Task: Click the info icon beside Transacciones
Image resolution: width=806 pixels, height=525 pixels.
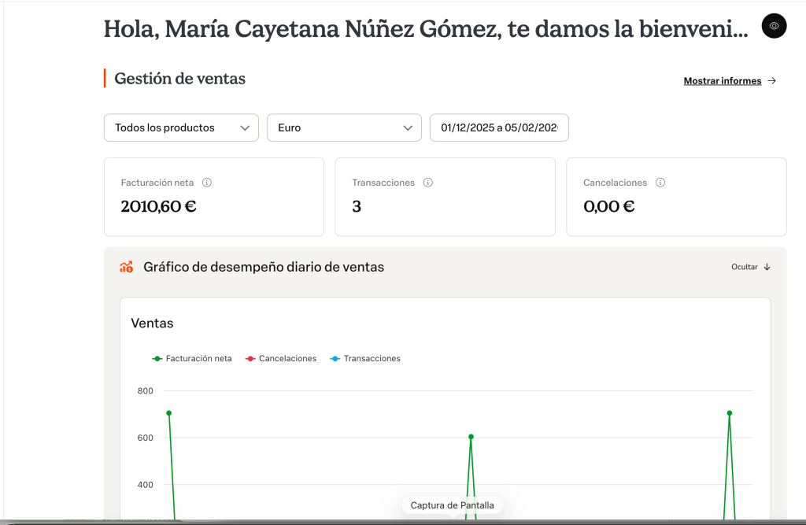Action: click(x=428, y=183)
